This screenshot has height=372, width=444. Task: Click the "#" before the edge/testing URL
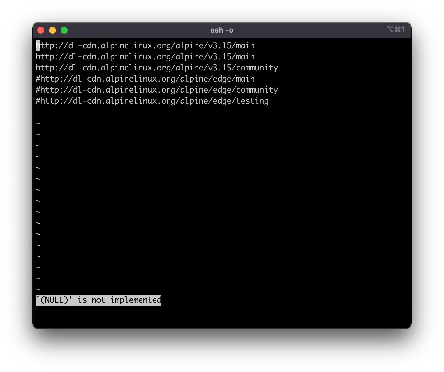tap(38, 101)
